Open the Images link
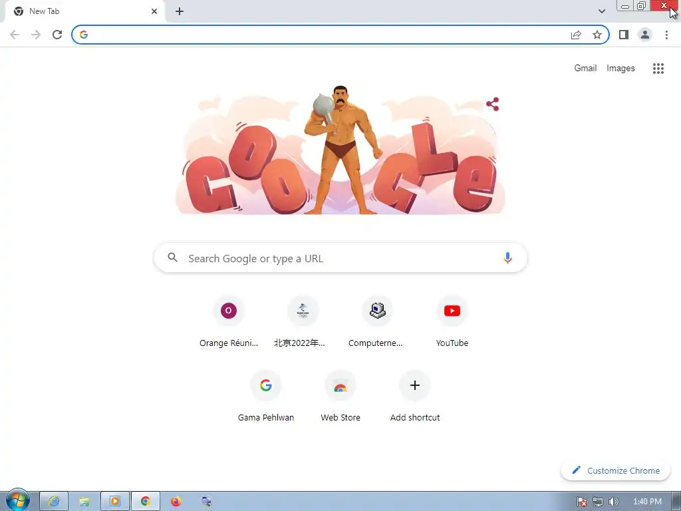Image resolution: width=681 pixels, height=511 pixels. click(620, 69)
